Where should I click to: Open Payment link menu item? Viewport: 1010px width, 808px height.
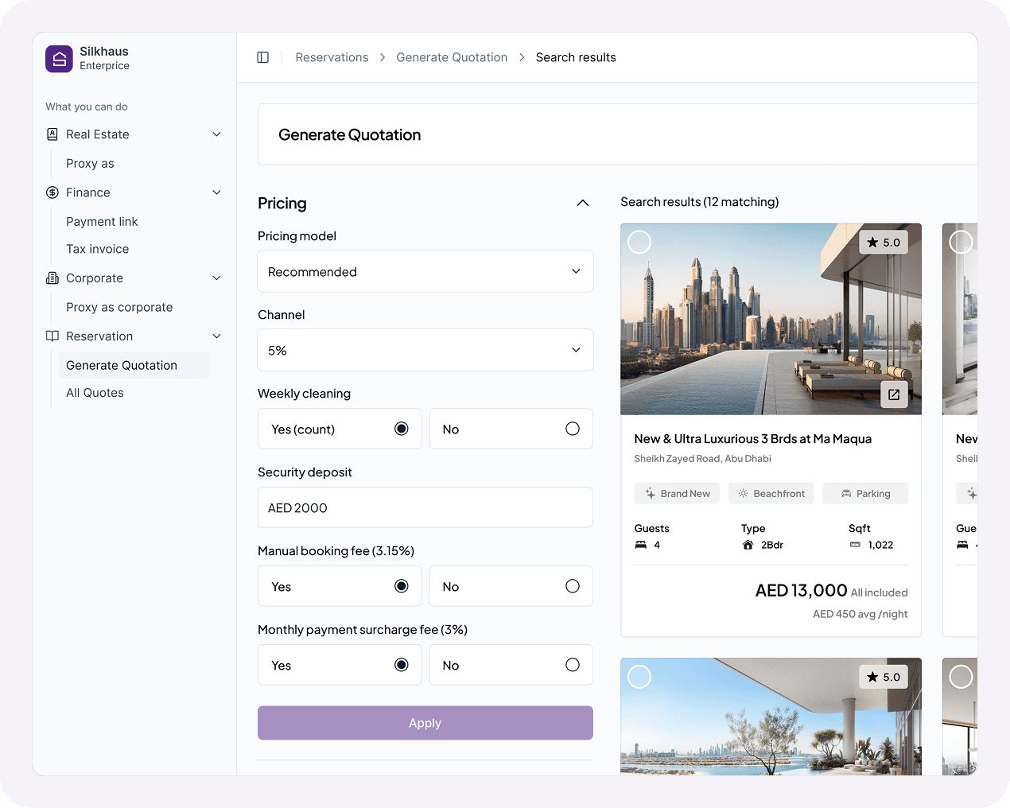click(x=102, y=221)
